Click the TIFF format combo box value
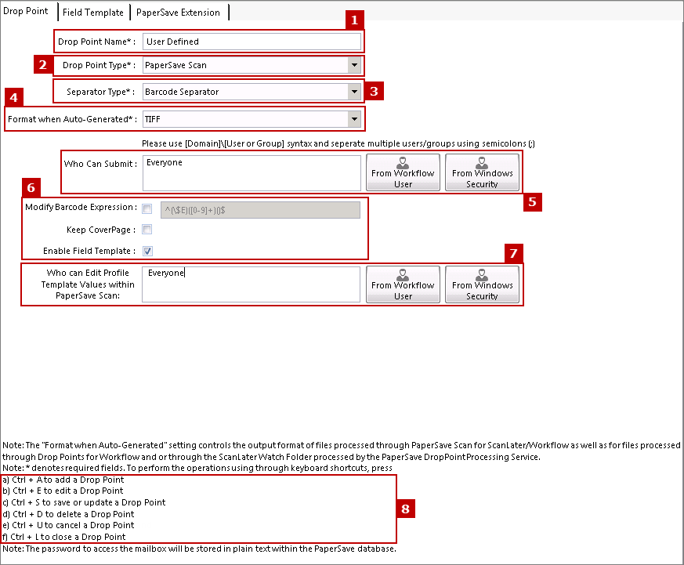 pos(245,119)
